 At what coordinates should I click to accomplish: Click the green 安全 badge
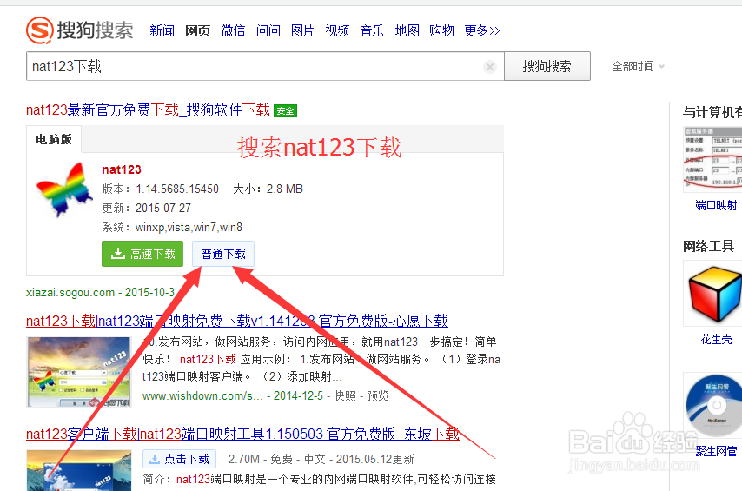[285, 110]
